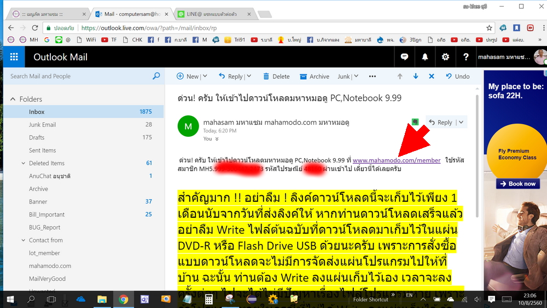Open the Sent Items folder
Viewport: 547px width, 308px height.
point(83,150)
